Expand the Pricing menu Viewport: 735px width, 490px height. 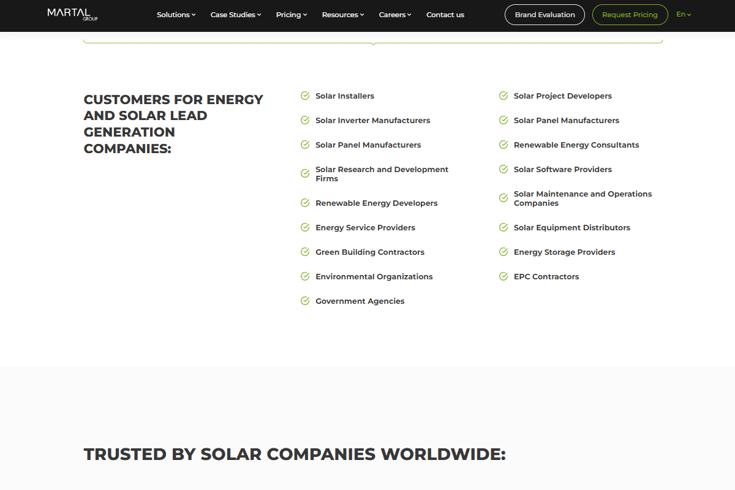coord(292,15)
